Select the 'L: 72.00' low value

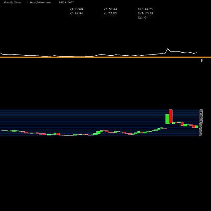[111, 14]
